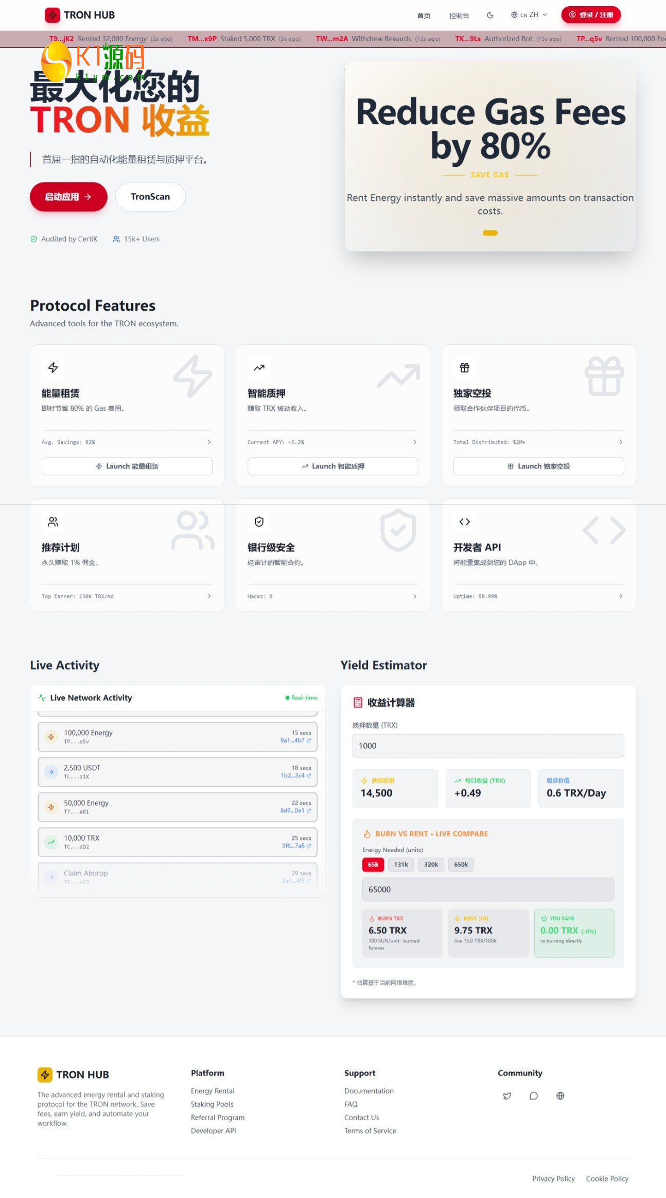Click the 质押数量 (TRX) input field

point(488,746)
